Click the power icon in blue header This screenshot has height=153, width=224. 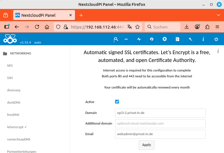(x=216, y=39)
